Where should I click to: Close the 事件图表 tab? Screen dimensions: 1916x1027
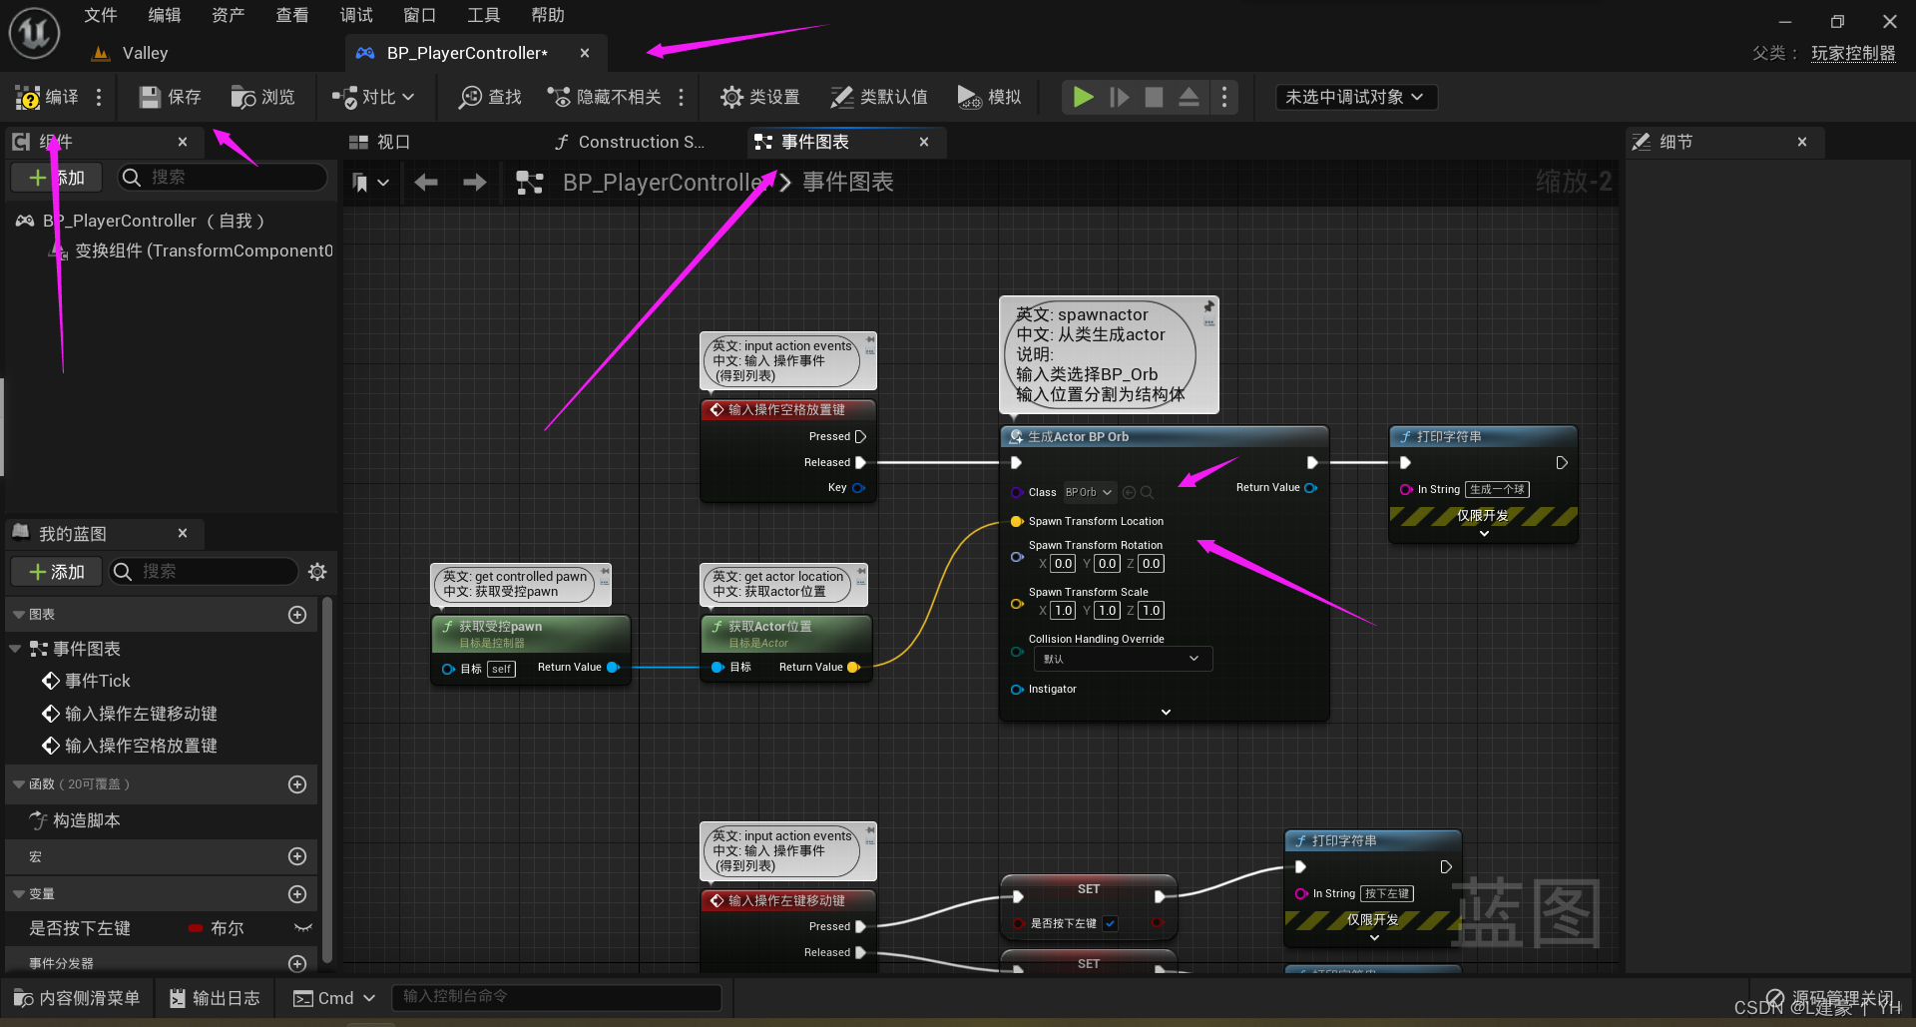[x=924, y=142]
